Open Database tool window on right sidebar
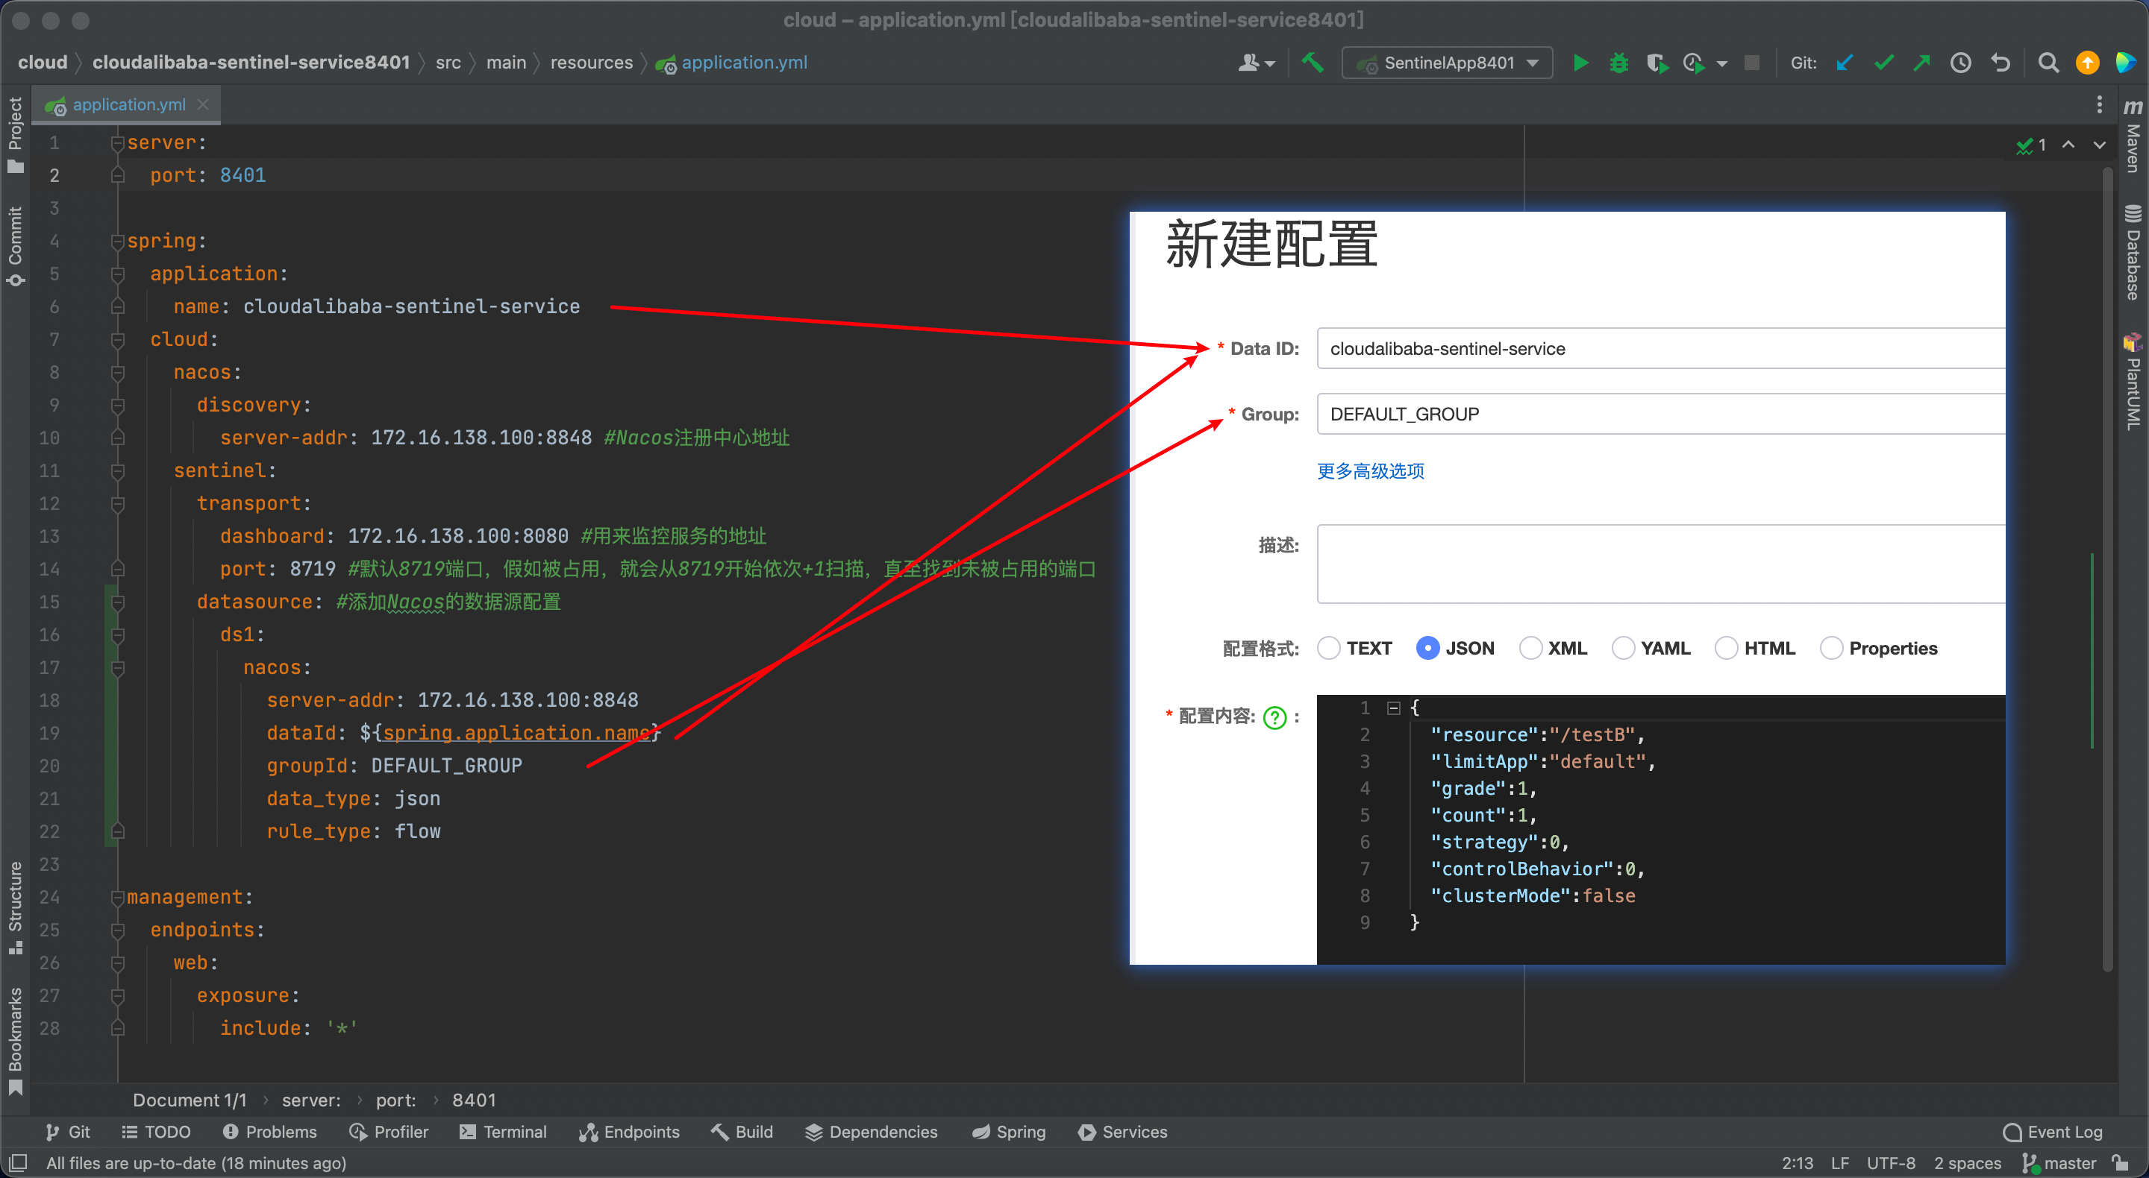The image size is (2149, 1178). pyautogui.click(x=2133, y=252)
